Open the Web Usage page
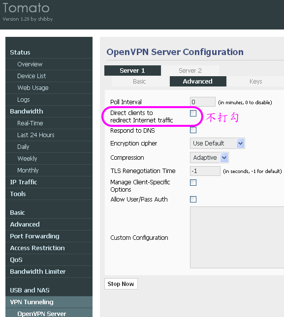Screen dimensions: 284x317 (49, 88)
